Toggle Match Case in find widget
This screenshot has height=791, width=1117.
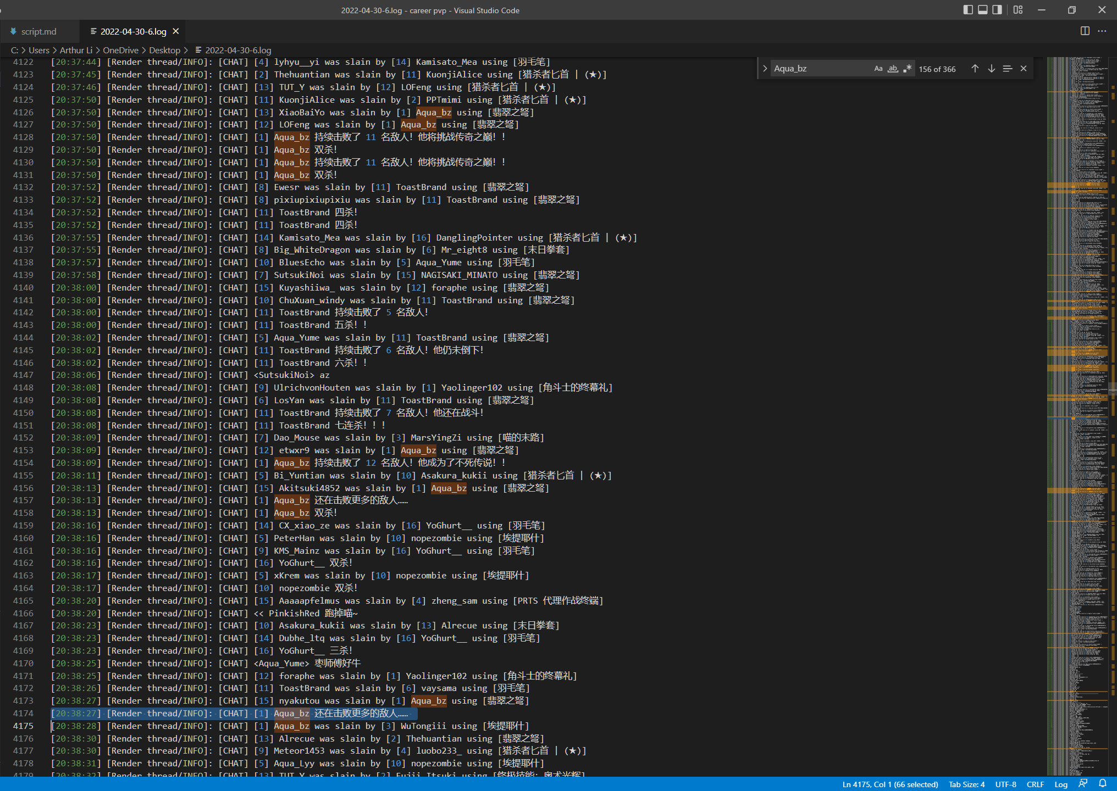point(878,69)
